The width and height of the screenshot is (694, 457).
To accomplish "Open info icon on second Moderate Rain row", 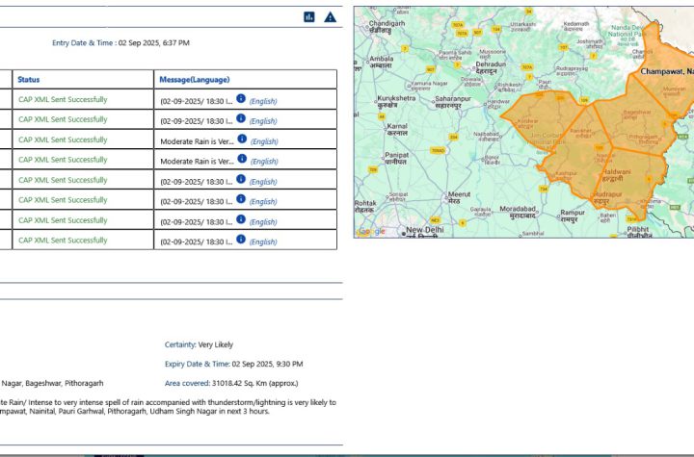I will [x=242, y=158].
